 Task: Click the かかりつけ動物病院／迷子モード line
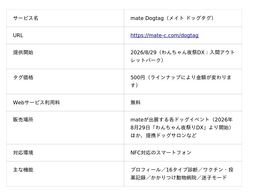189,178
